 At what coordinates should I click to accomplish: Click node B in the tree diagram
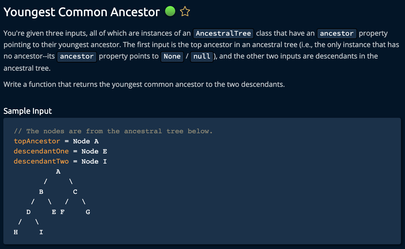[41, 192]
